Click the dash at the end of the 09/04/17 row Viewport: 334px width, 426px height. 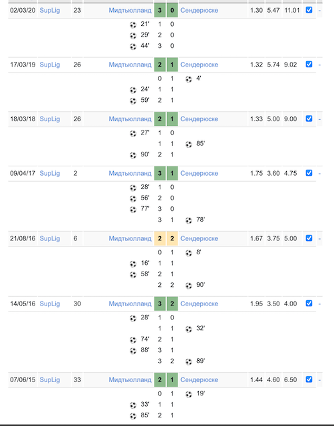(x=319, y=173)
